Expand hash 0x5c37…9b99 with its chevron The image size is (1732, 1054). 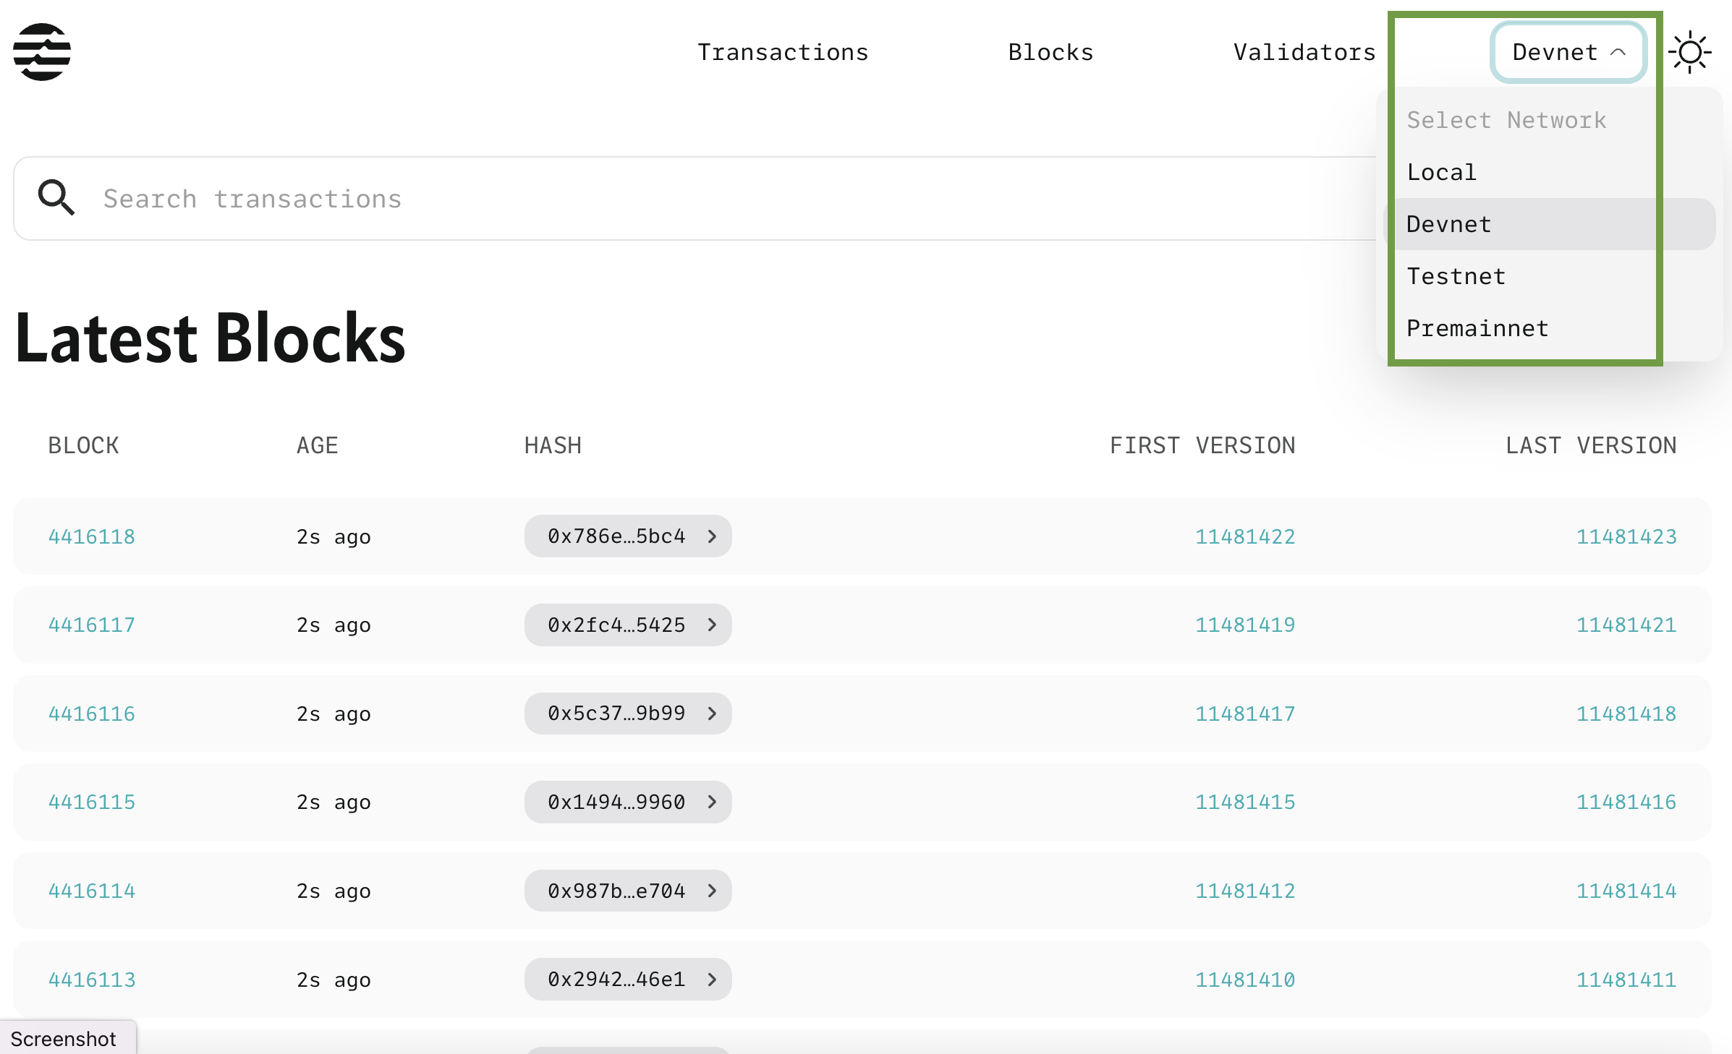pos(712,714)
